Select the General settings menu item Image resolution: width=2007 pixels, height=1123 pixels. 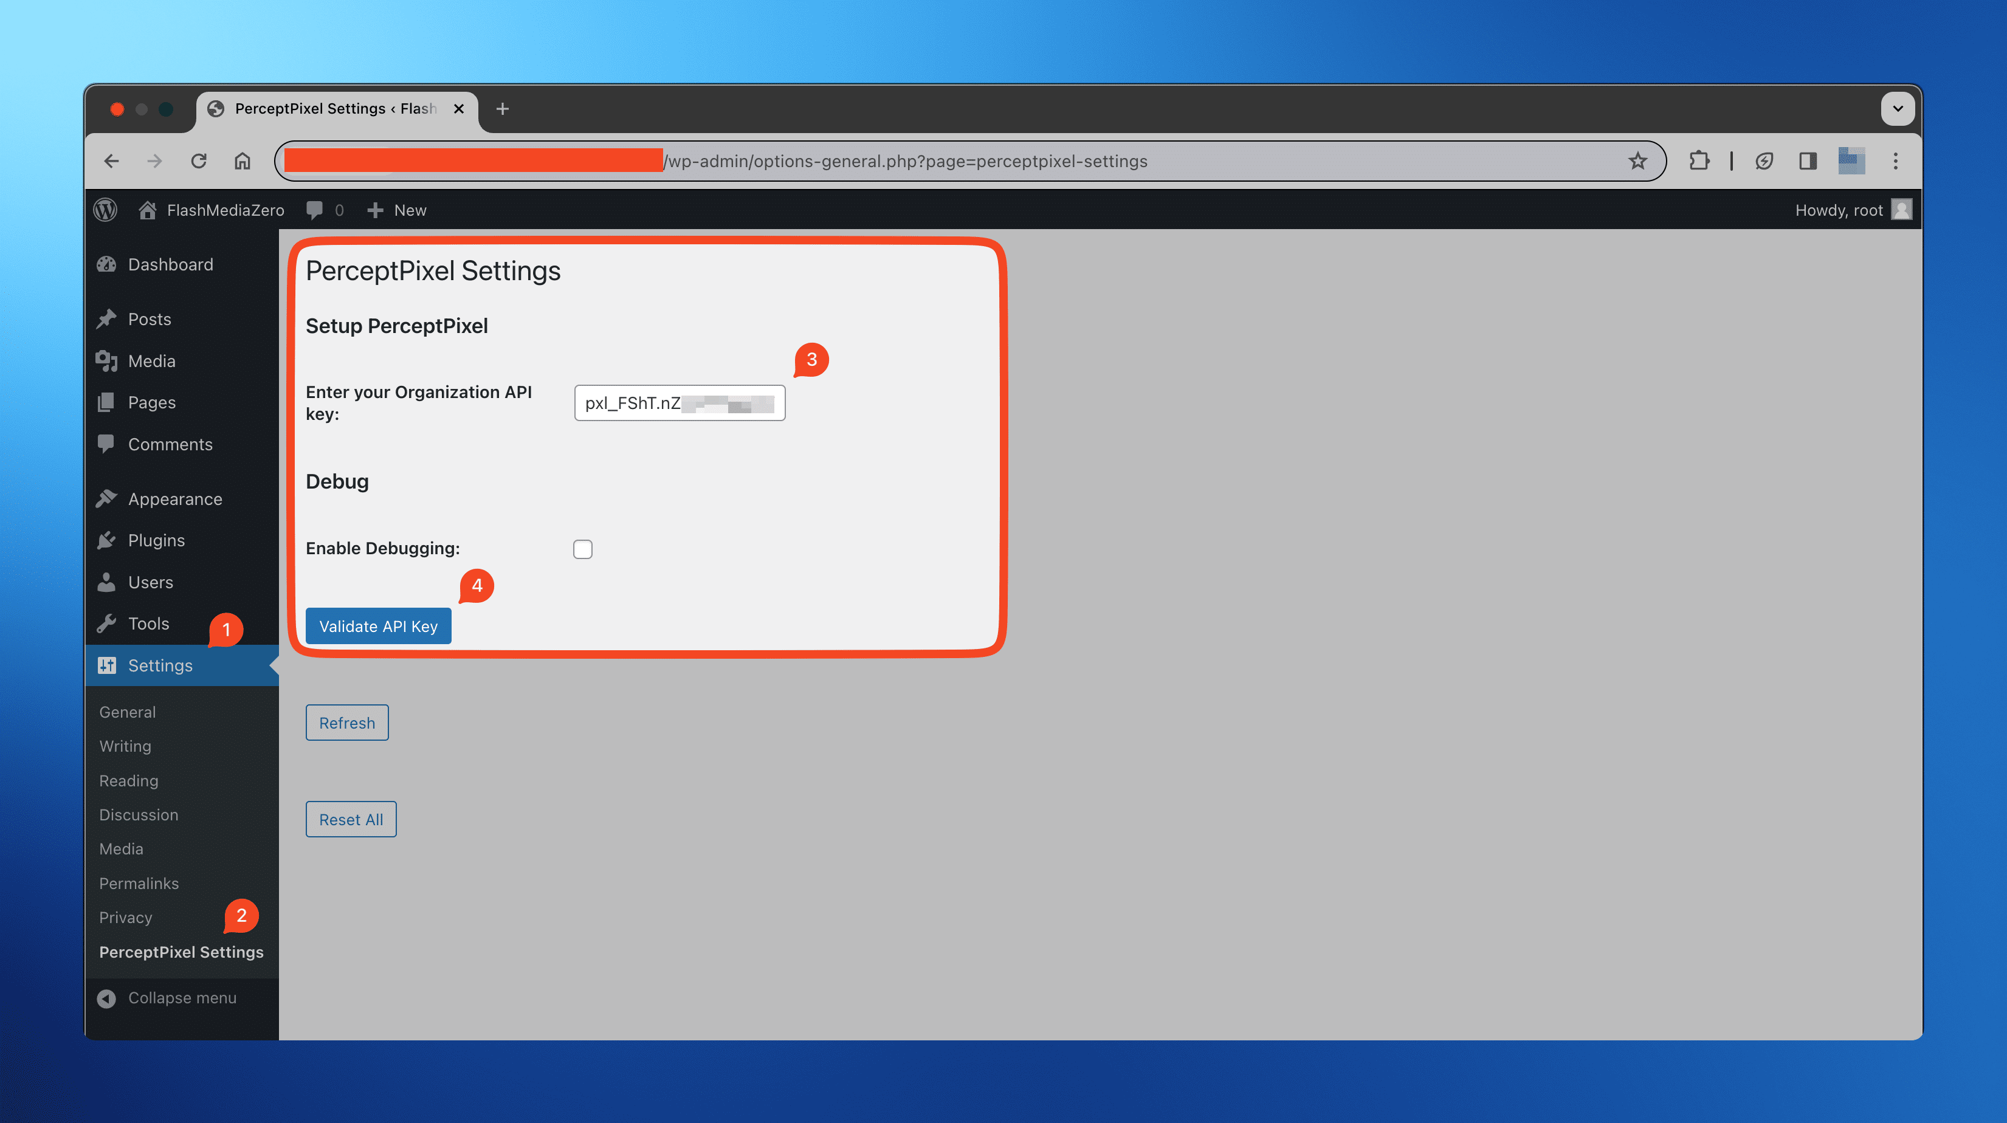click(x=128, y=711)
